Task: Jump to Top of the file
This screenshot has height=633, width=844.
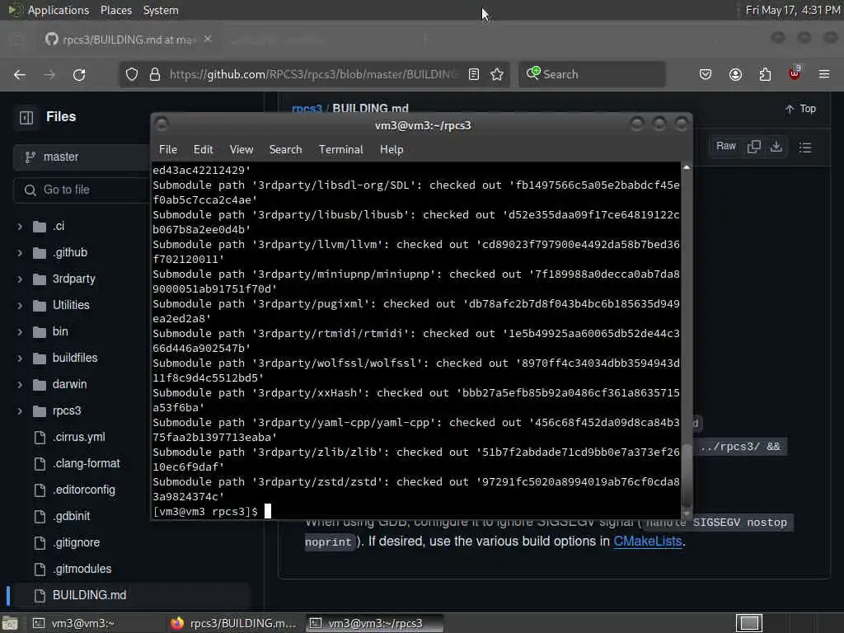Action: [x=800, y=110]
